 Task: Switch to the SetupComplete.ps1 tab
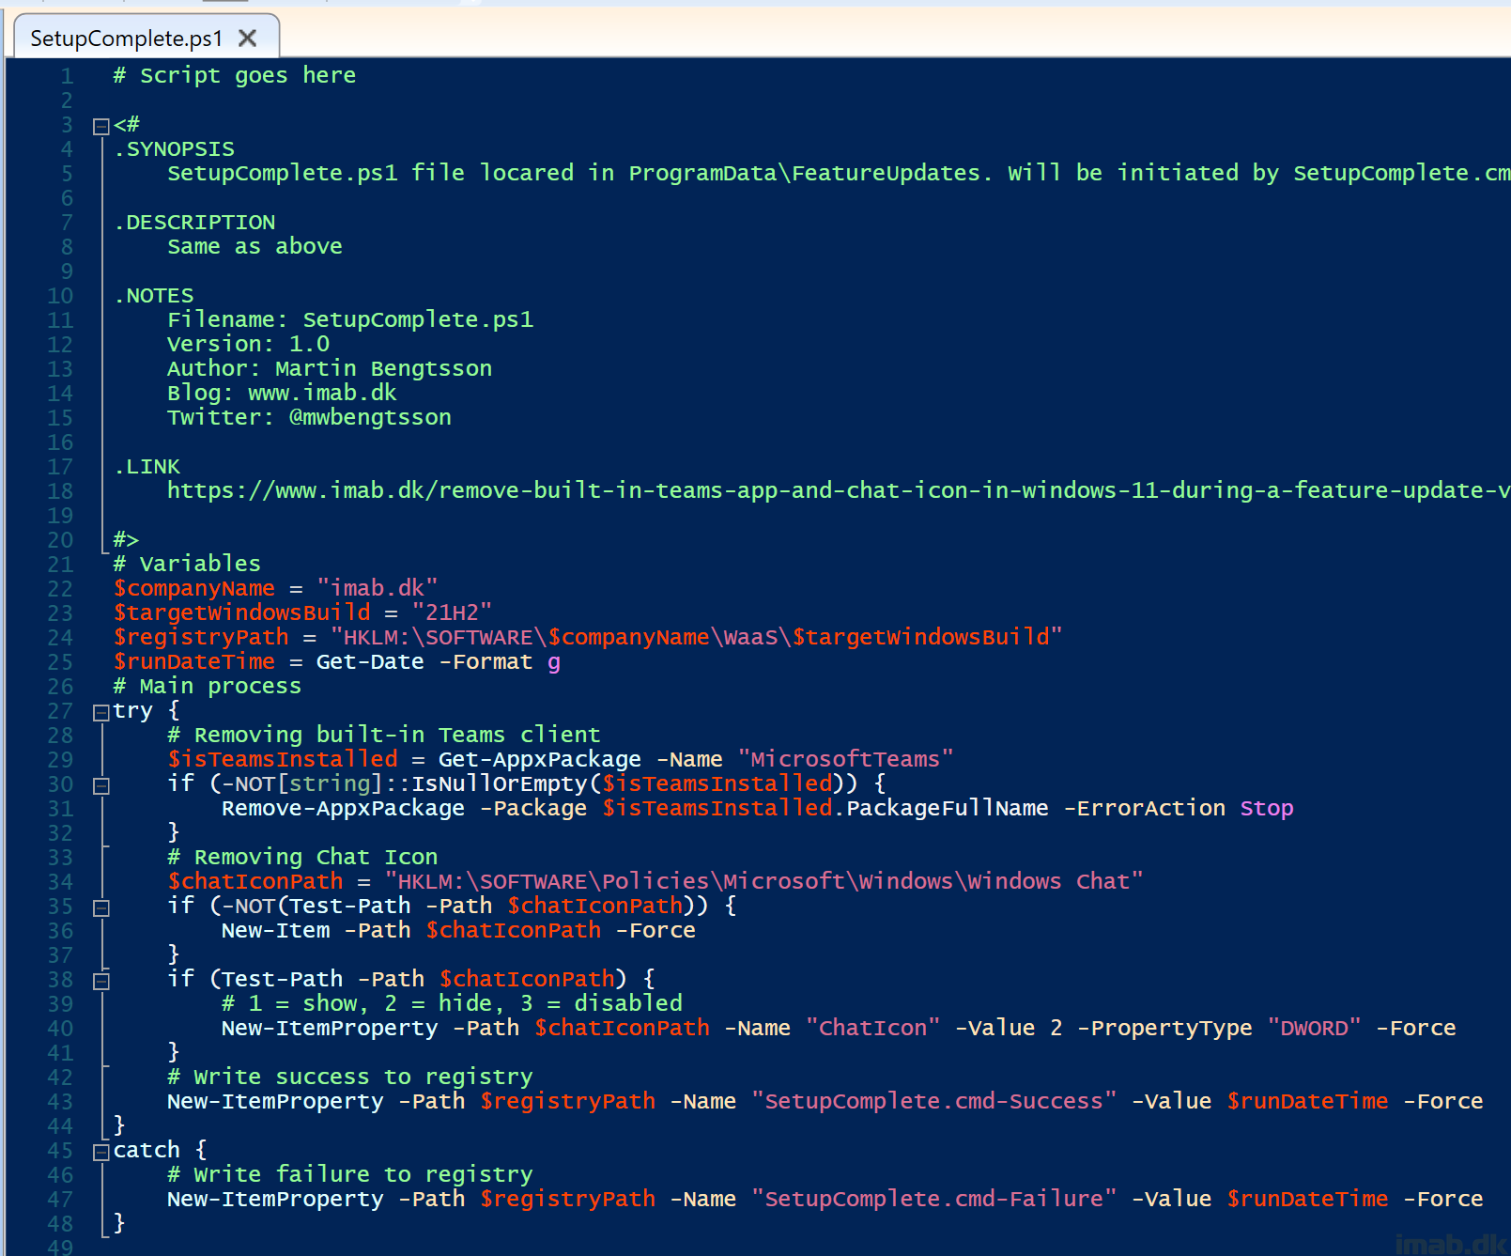(x=126, y=39)
